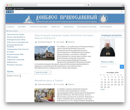Click sidebar link История

[x=10, y=52]
